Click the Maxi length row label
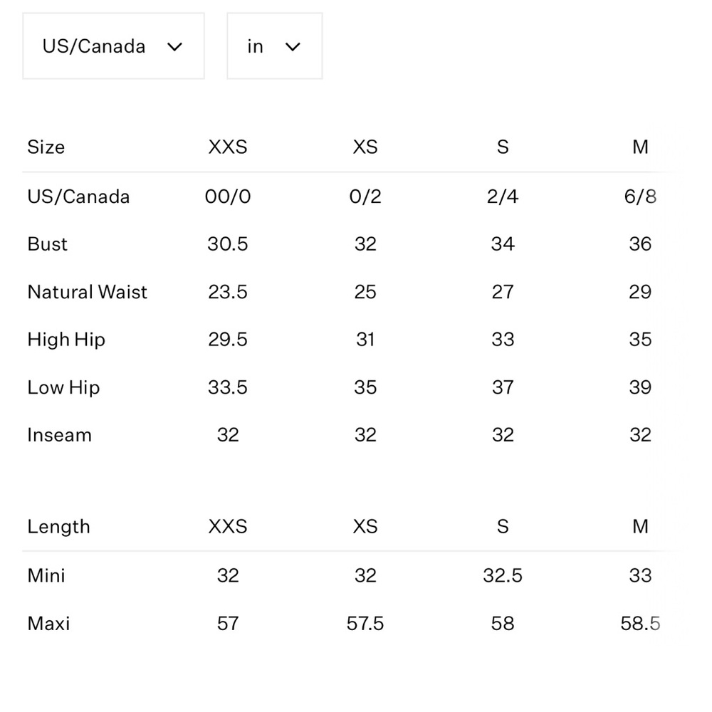This screenshot has width=712, height=712. click(48, 624)
